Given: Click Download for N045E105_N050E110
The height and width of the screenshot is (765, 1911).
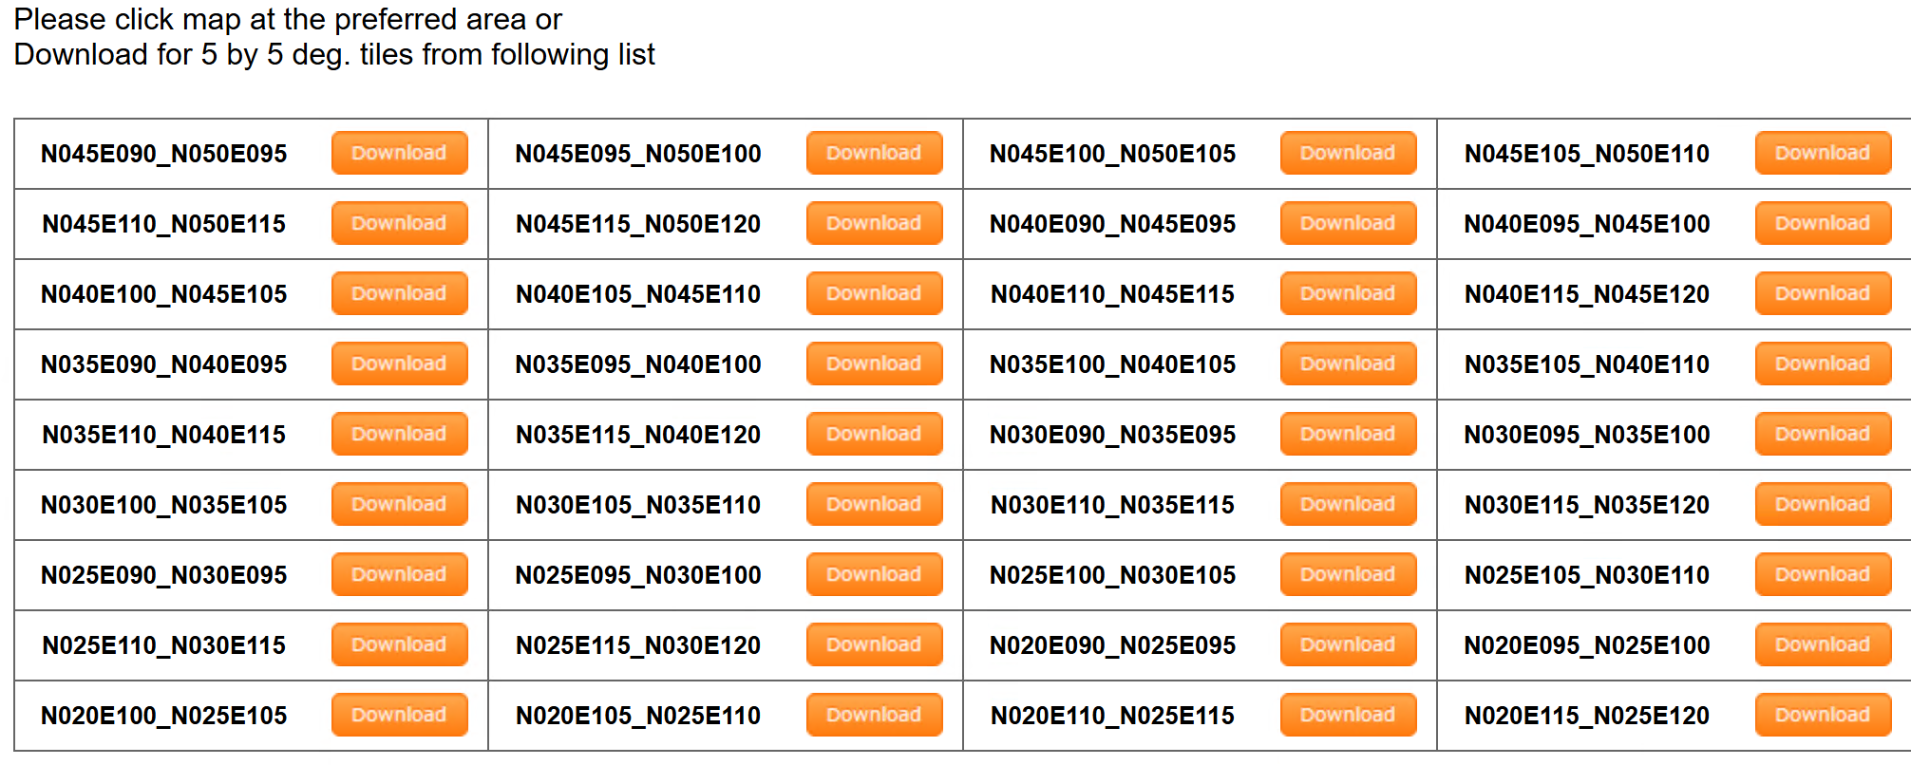Looking at the screenshot, I should tap(1823, 153).
